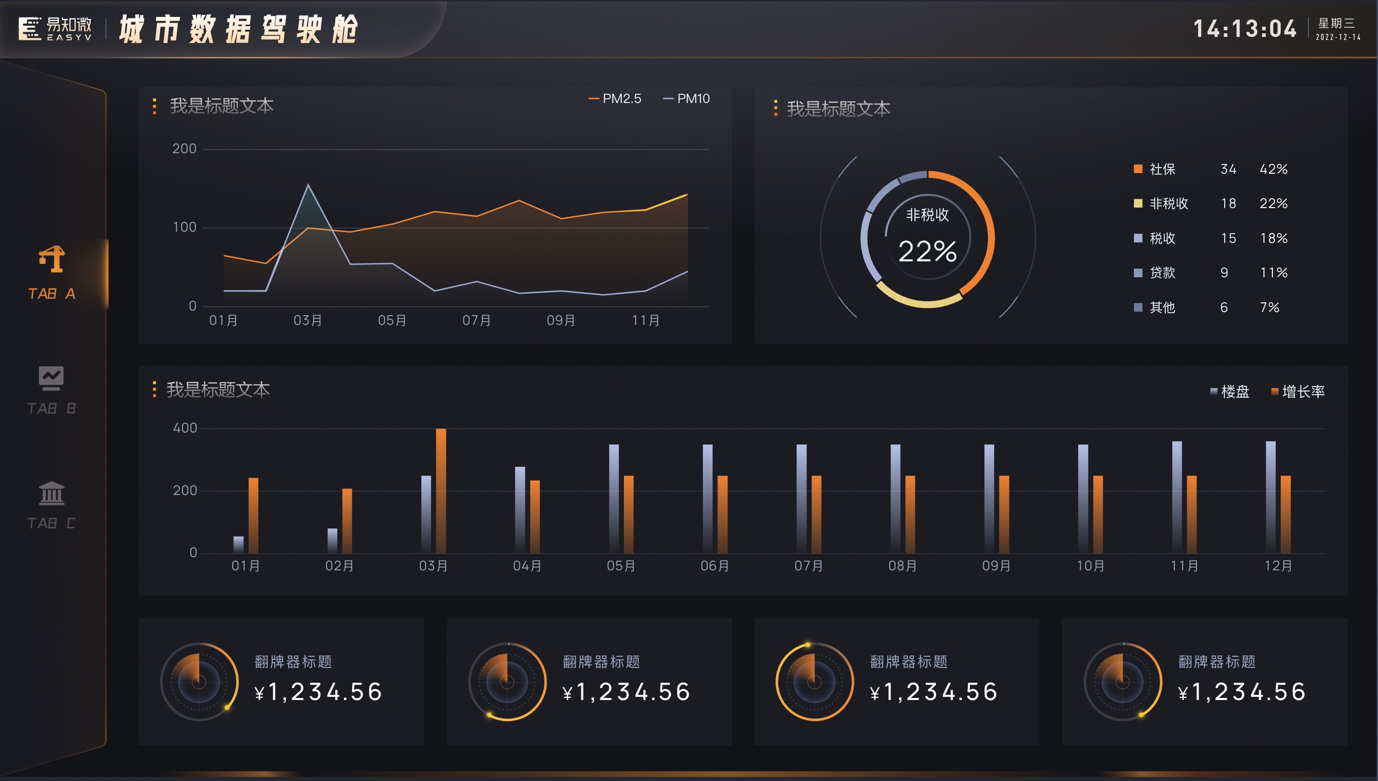Screen dimensions: 1378x781
Task: Click the third flip-counter radar dial icon
Action: point(815,682)
